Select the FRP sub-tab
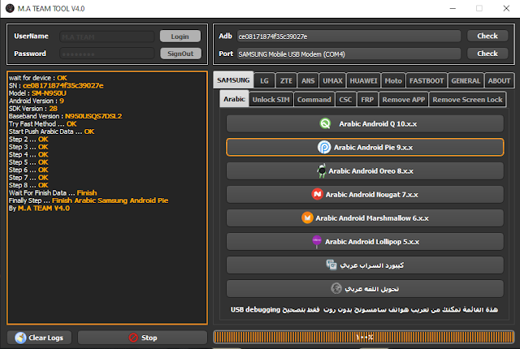Image resolution: width=520 pixels, height=349 pixels. tap(367, 100)
